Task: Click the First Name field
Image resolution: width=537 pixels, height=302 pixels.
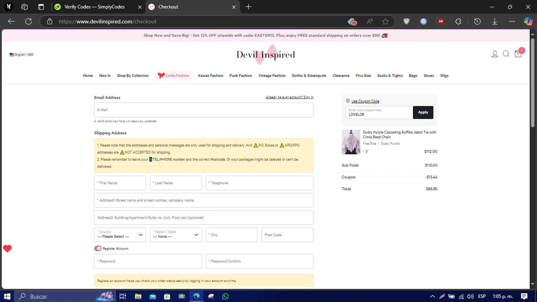Action: [120, 183]
